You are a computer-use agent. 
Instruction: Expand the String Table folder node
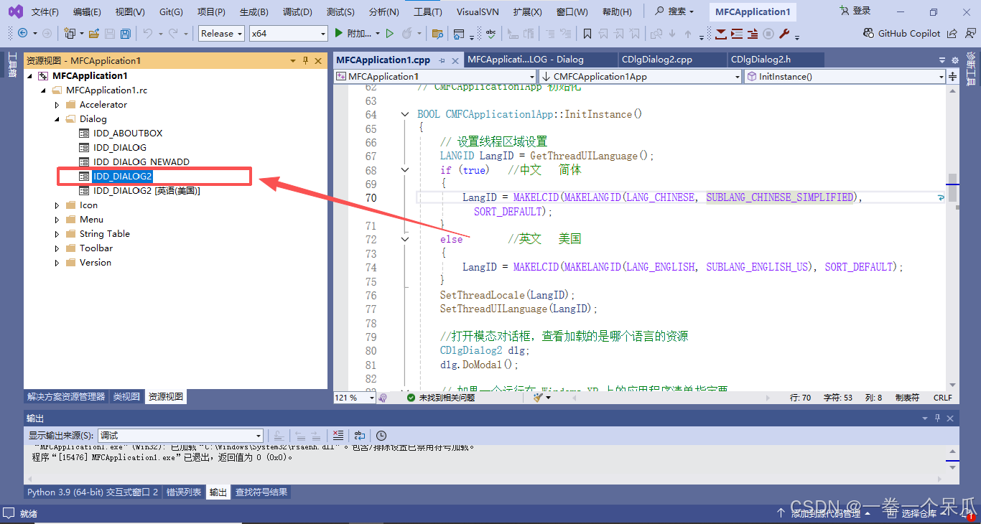click(57, 234)
